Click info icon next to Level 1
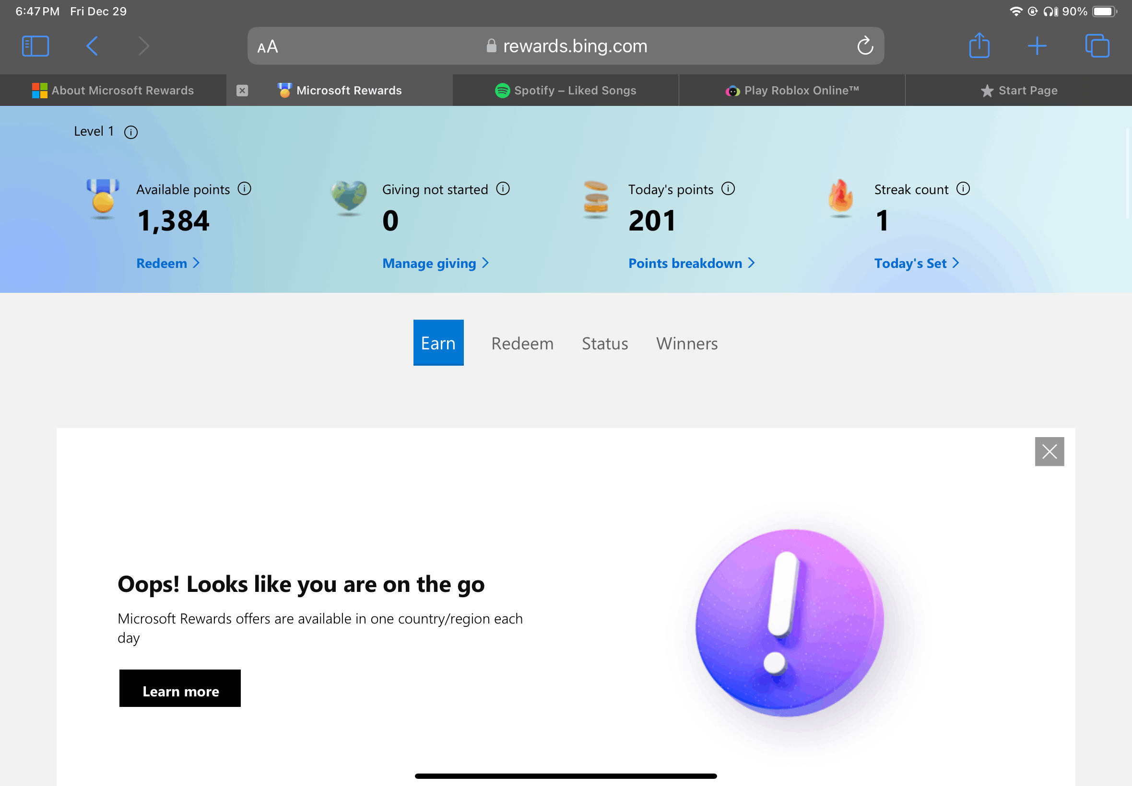The height and width of the screenshot is (786, 1132). (x=130, y=132)
